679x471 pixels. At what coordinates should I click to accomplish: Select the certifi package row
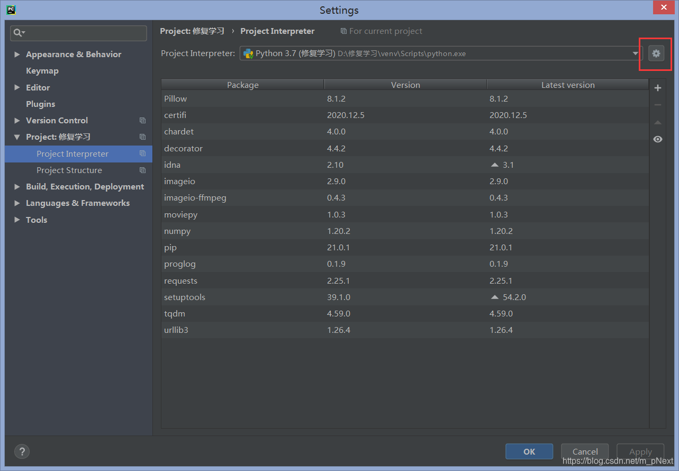pyautogui.click(x=405, y=115)
